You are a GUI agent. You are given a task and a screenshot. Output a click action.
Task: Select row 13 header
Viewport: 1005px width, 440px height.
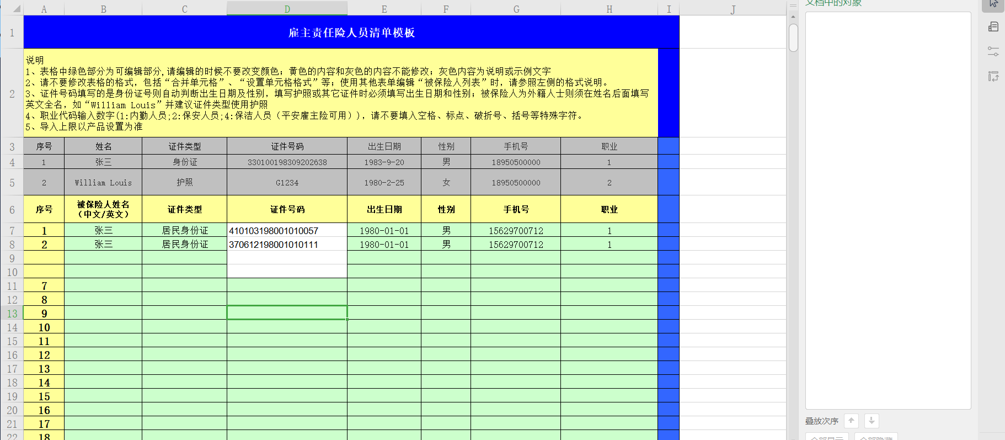click(12, 313)
